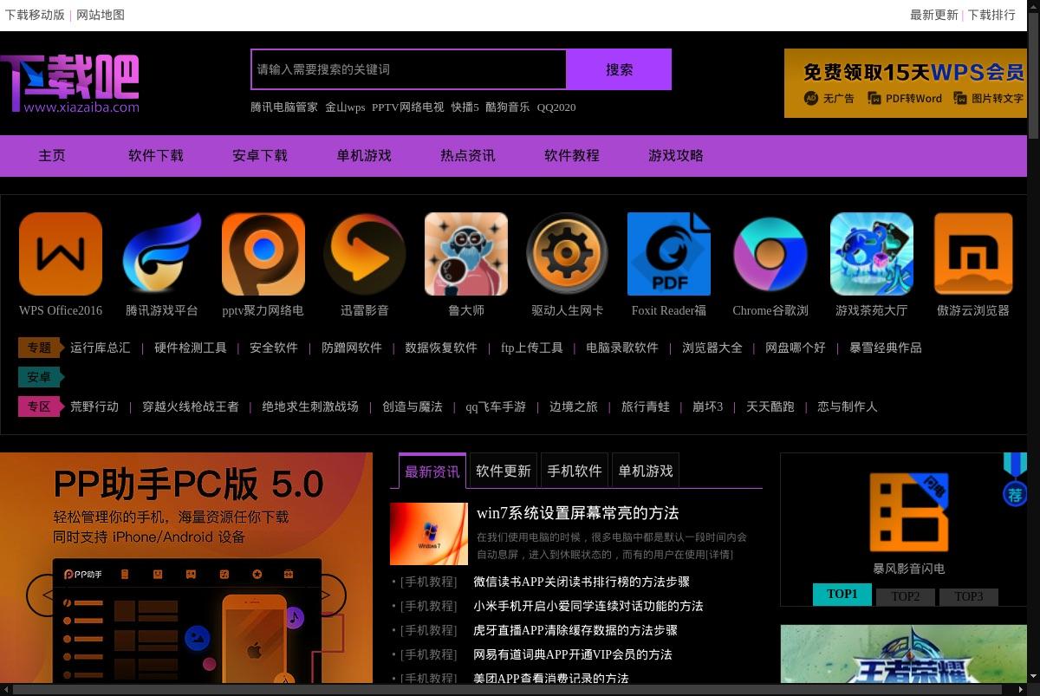Open 荒野行动 zone link
The width and height of the screenshot is (1040, 696).
pyautogui.click(x=94, y=407)
